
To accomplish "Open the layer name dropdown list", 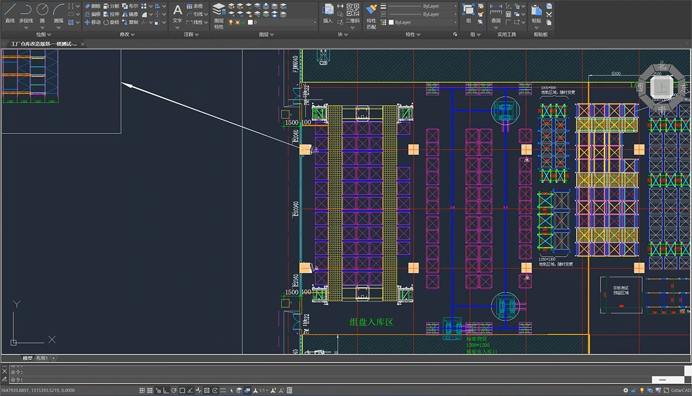I will click(282, 22).
